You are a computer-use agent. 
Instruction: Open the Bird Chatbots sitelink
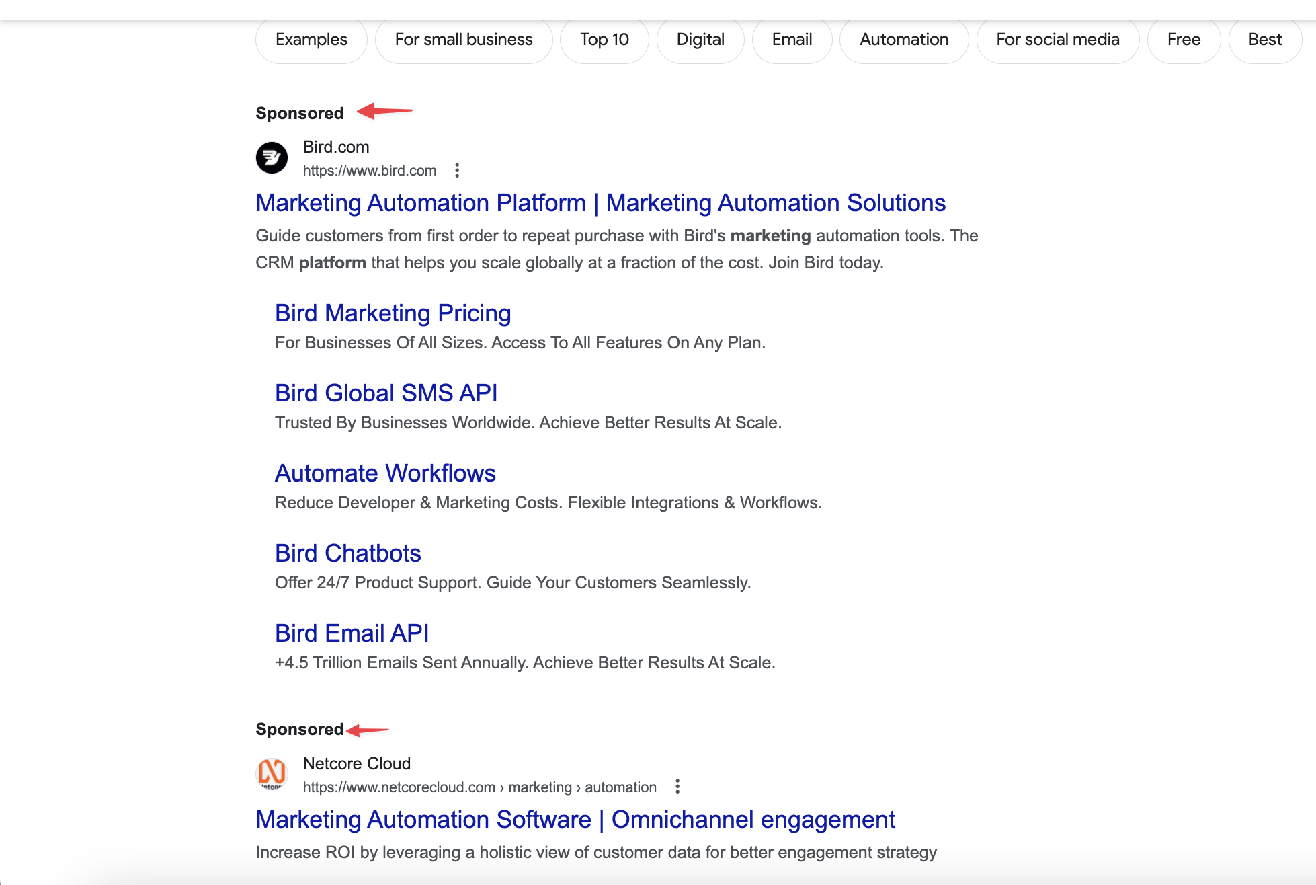coord(348,553)
